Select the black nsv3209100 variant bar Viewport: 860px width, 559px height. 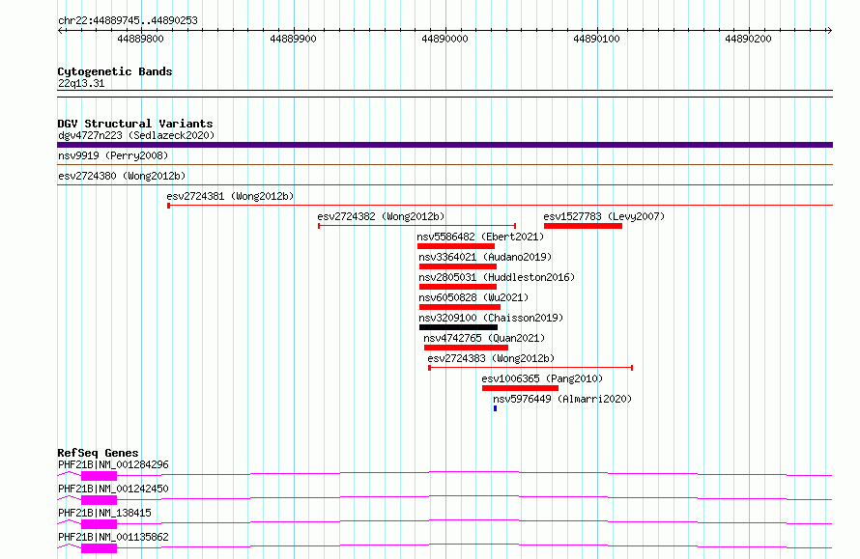(x=459, y=327)
